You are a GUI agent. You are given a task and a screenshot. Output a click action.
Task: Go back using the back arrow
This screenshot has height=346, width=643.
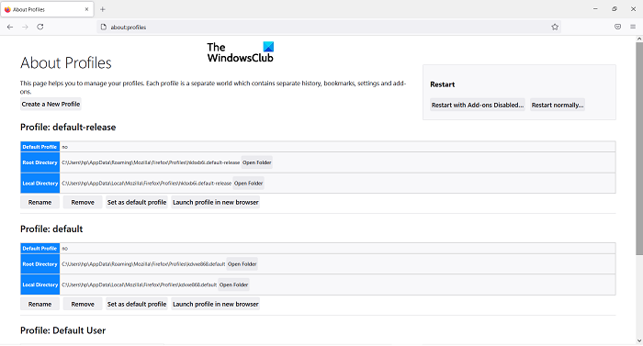(x=10, y=27)
